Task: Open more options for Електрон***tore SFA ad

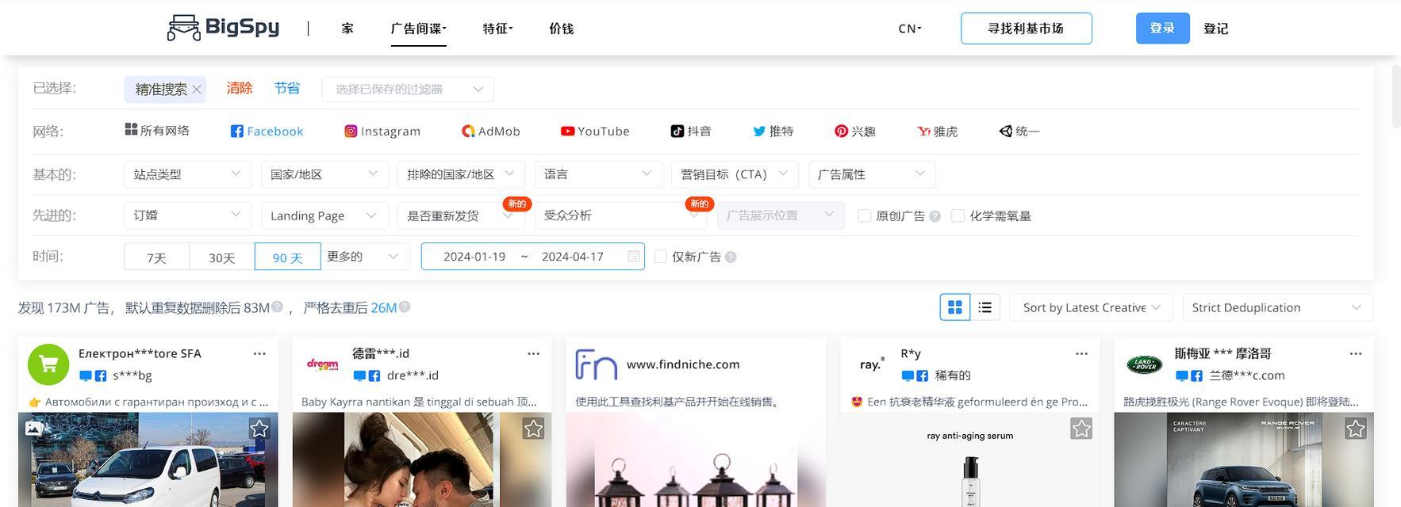Action: click(259, 354)
